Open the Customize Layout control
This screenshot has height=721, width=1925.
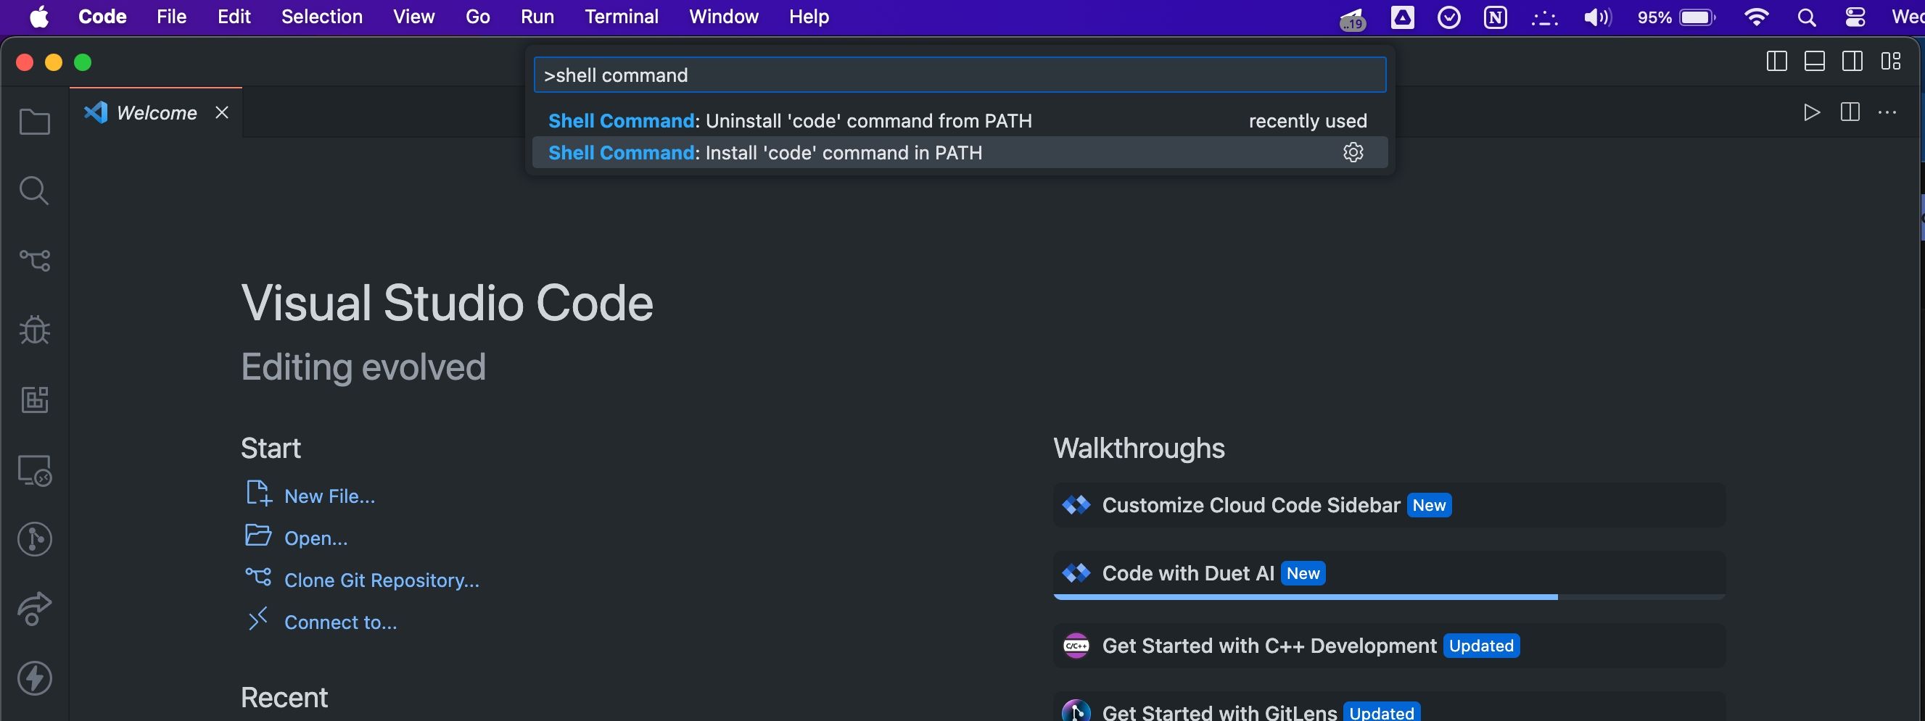coord(1891,62)
